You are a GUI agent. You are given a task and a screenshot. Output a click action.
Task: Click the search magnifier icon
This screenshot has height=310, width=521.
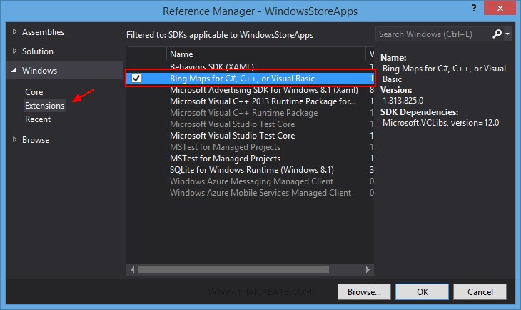click(497, 34)
